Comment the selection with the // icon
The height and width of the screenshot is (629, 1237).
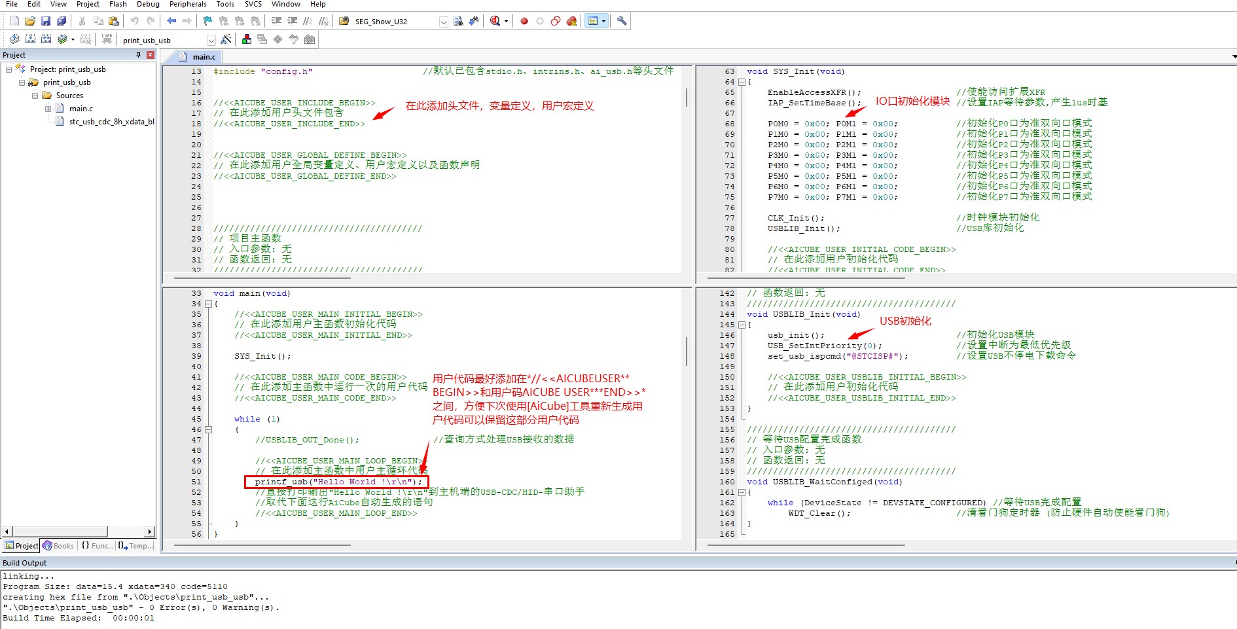[308, 21]
